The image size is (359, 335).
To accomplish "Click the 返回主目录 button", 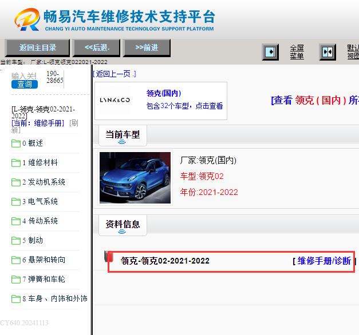I will [x=37, y=47].
